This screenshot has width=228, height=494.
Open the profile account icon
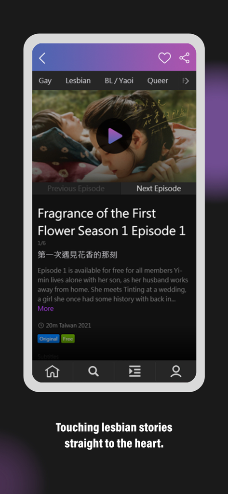coord(176,371)
